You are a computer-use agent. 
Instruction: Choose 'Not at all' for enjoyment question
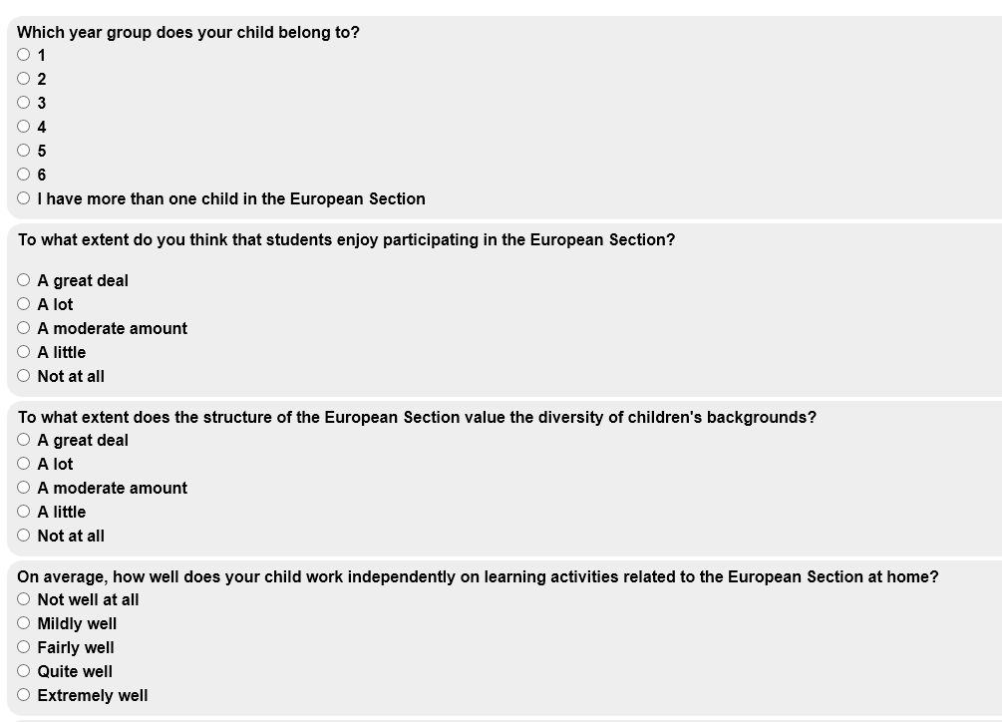pos(24,376)
